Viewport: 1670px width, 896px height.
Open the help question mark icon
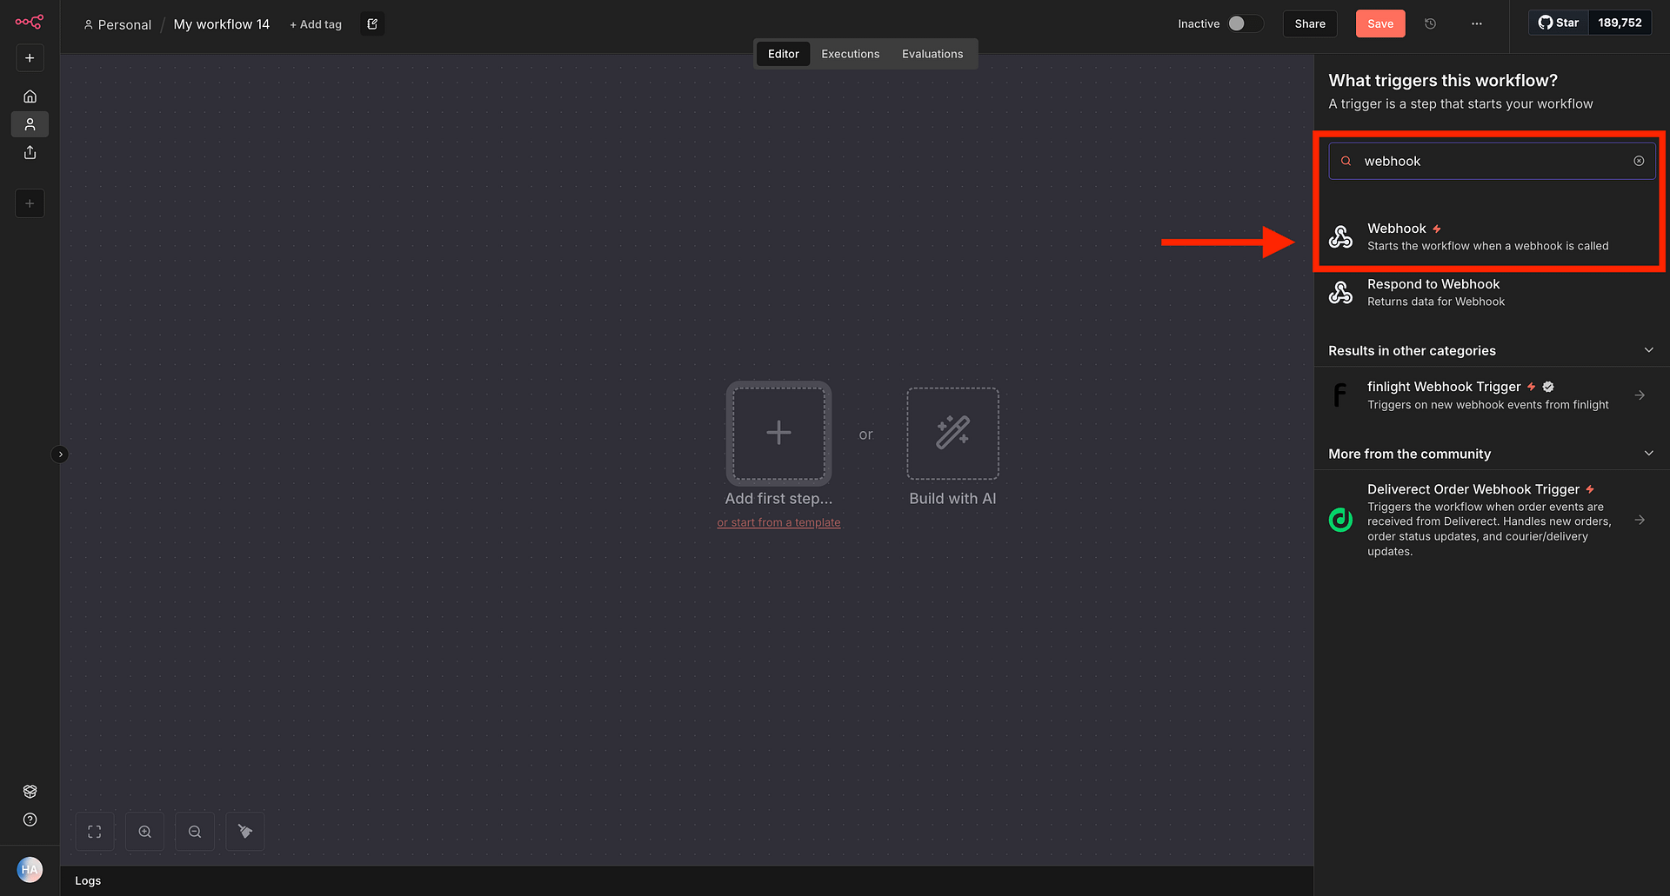[30, 820]
